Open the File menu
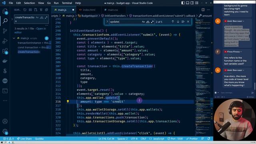The width and height of the screenshot is (256, 144). (x=11, y=3)
